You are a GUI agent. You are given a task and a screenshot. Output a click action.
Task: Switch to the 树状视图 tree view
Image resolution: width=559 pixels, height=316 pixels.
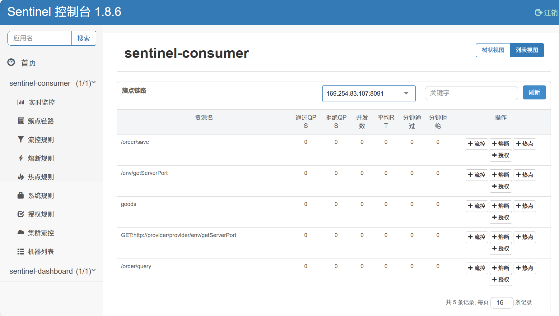tap(493, 50)
